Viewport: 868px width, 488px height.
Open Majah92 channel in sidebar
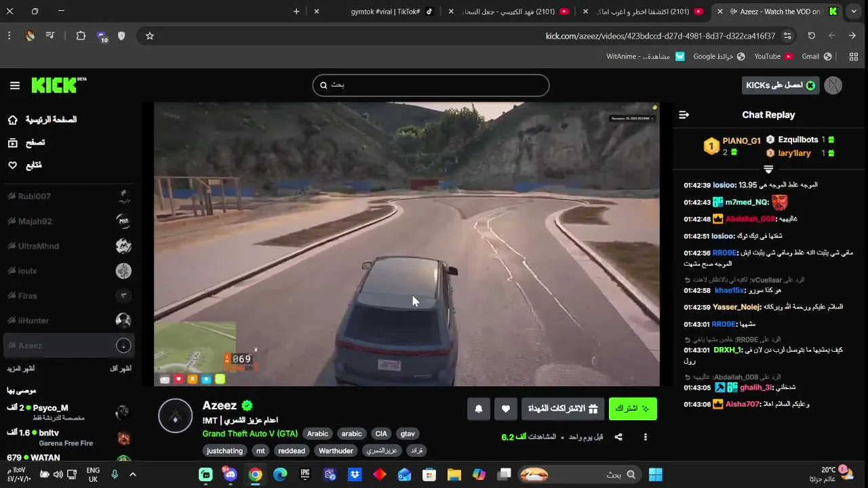pos(69,222)
